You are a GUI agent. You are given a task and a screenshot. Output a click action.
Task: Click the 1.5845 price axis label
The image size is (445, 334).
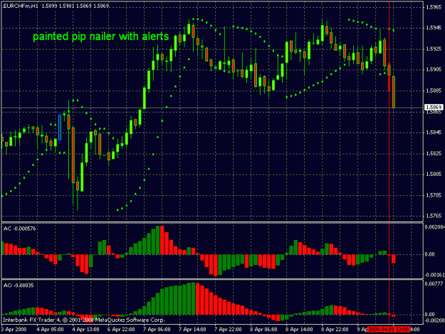click(x=434, y=132)
